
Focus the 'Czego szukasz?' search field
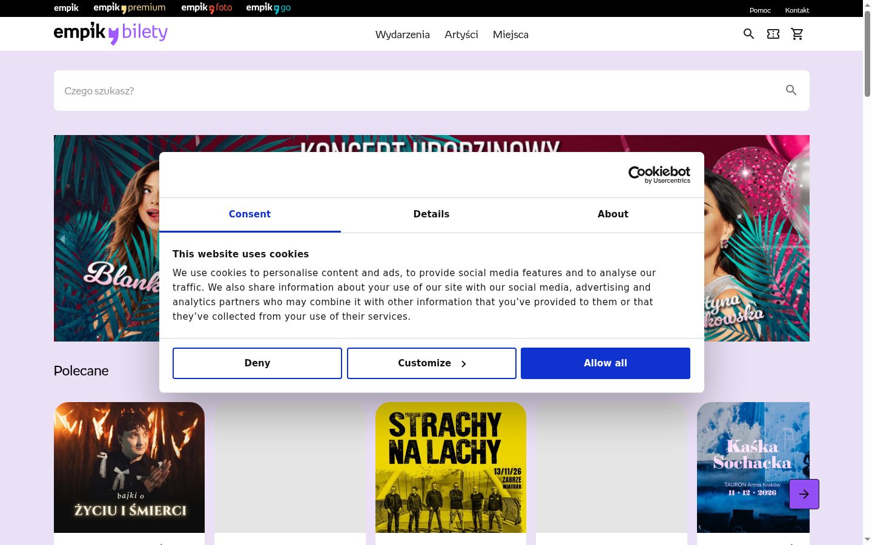click(x=432, y=91)
